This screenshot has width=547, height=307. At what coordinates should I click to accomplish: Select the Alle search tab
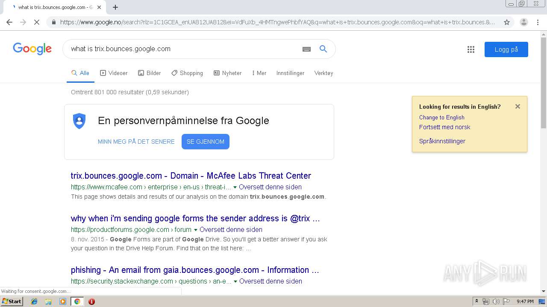tap(80, 73)
